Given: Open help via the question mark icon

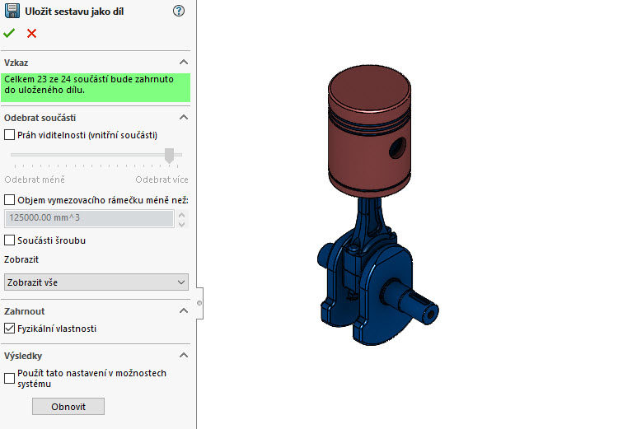Looking at the screenshot, I should (x=179, y=11).
